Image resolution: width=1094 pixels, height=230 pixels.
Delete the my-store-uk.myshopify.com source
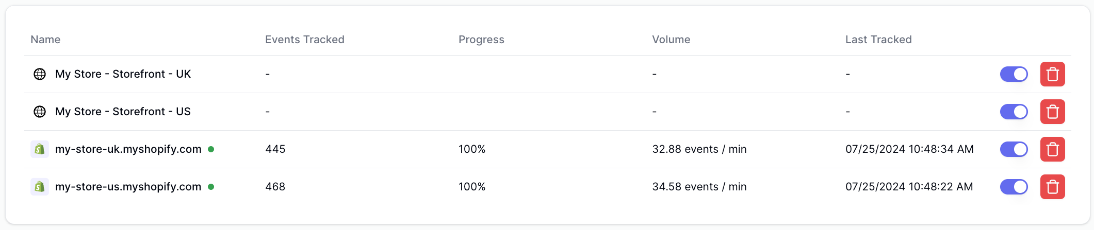point(1052,149)
